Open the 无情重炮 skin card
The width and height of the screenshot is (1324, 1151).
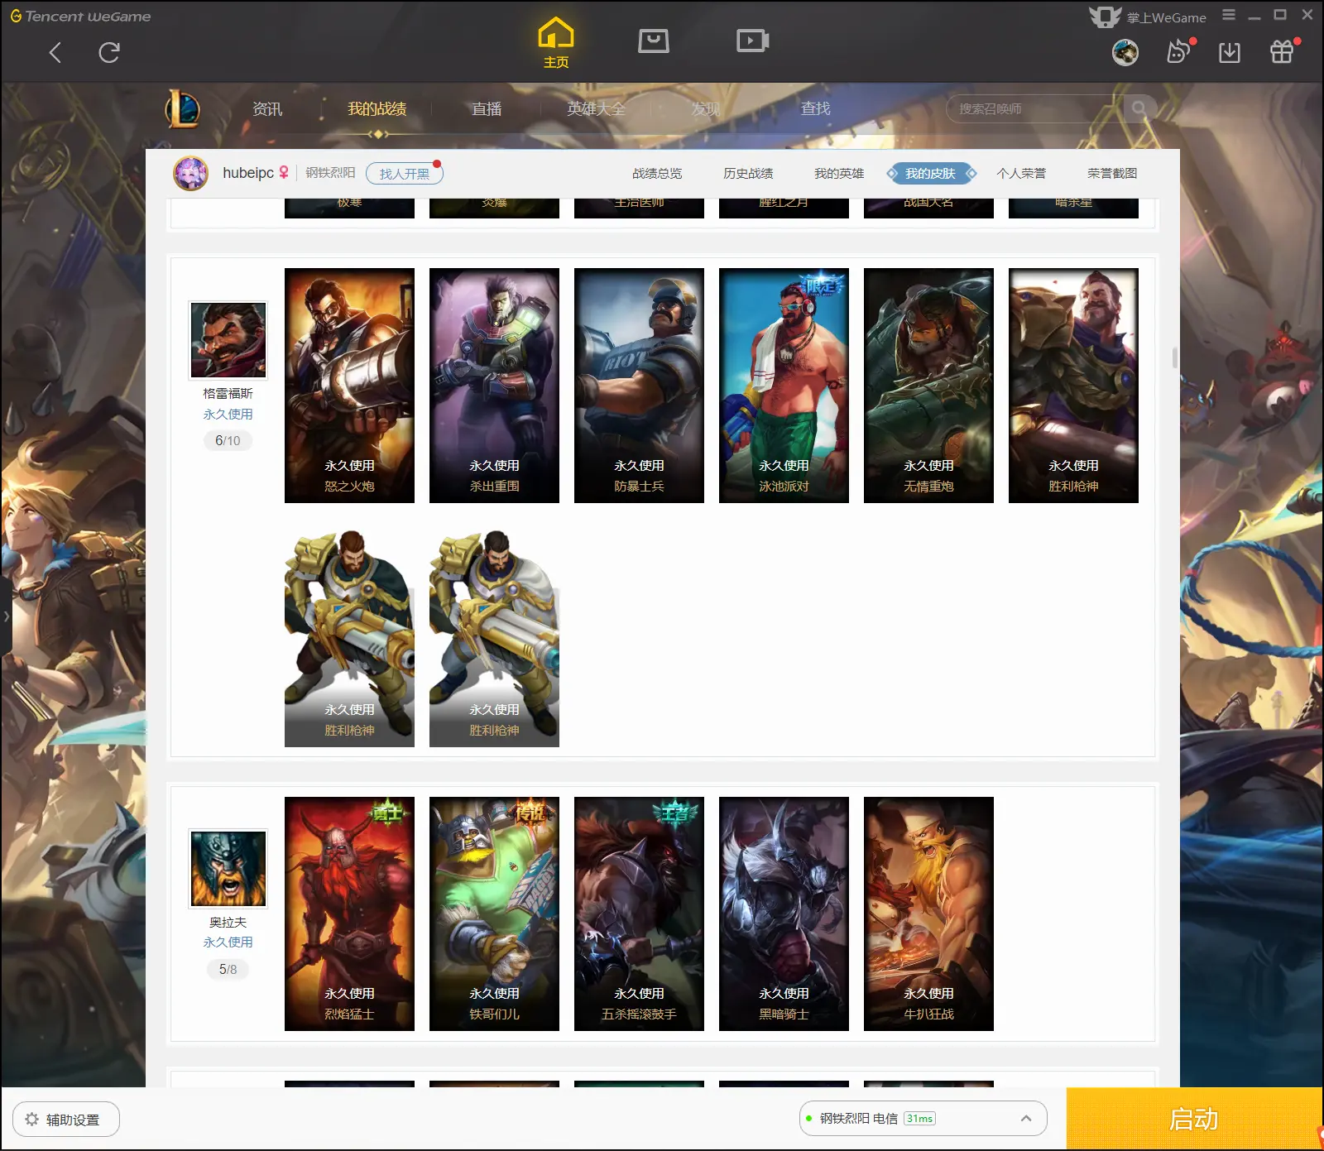[928, 386]
